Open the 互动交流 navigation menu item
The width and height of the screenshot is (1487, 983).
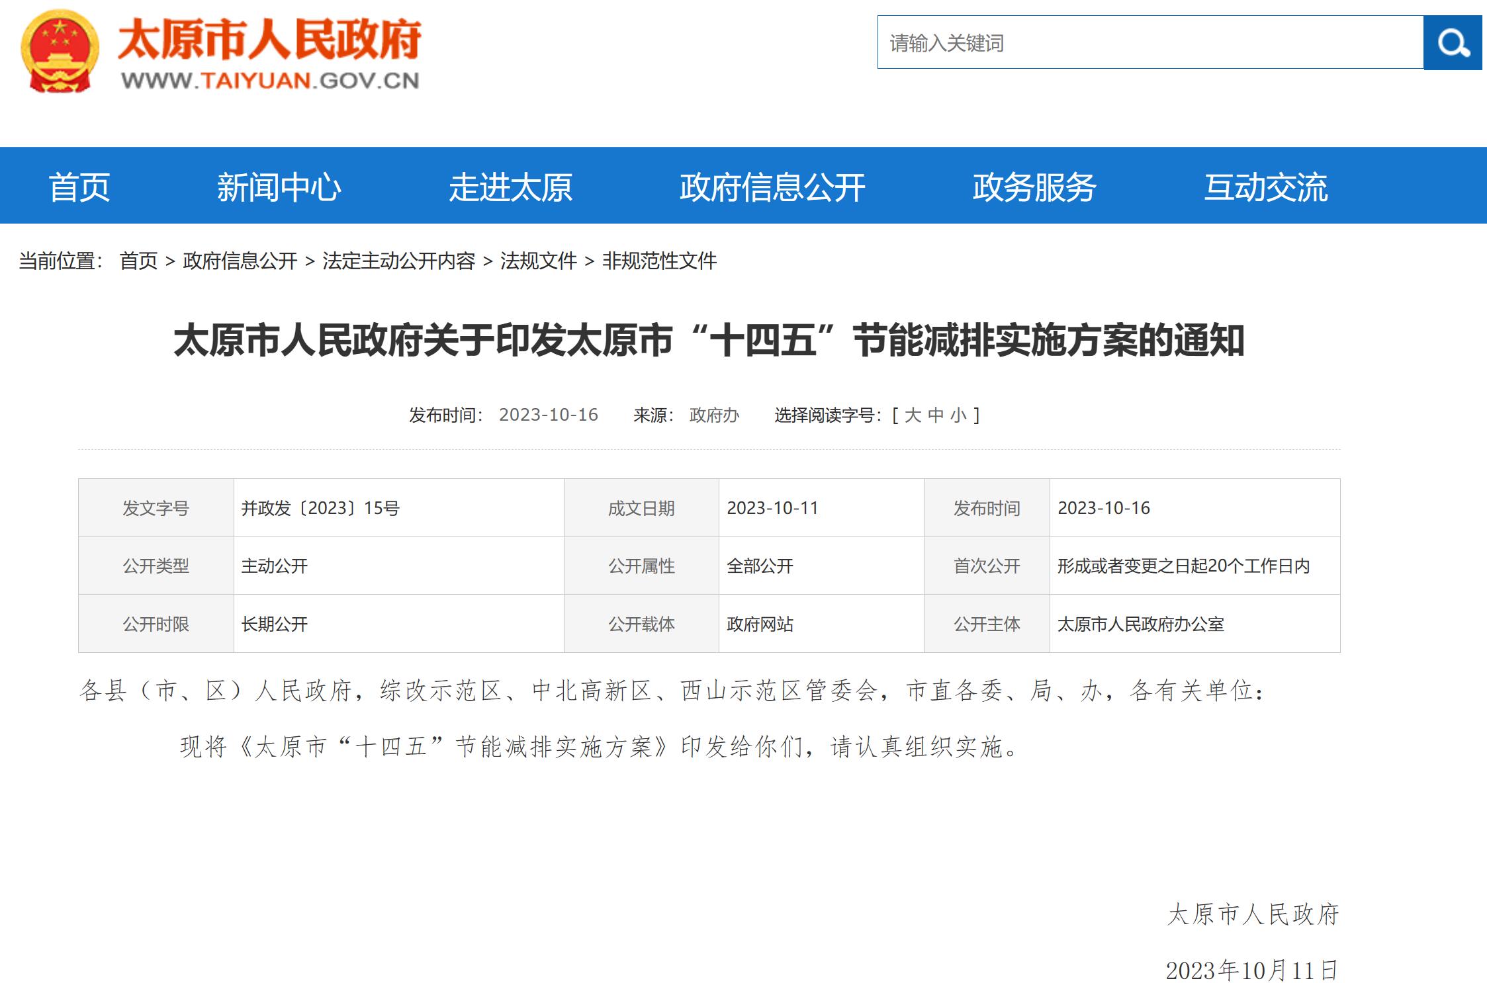[1266, 187]
